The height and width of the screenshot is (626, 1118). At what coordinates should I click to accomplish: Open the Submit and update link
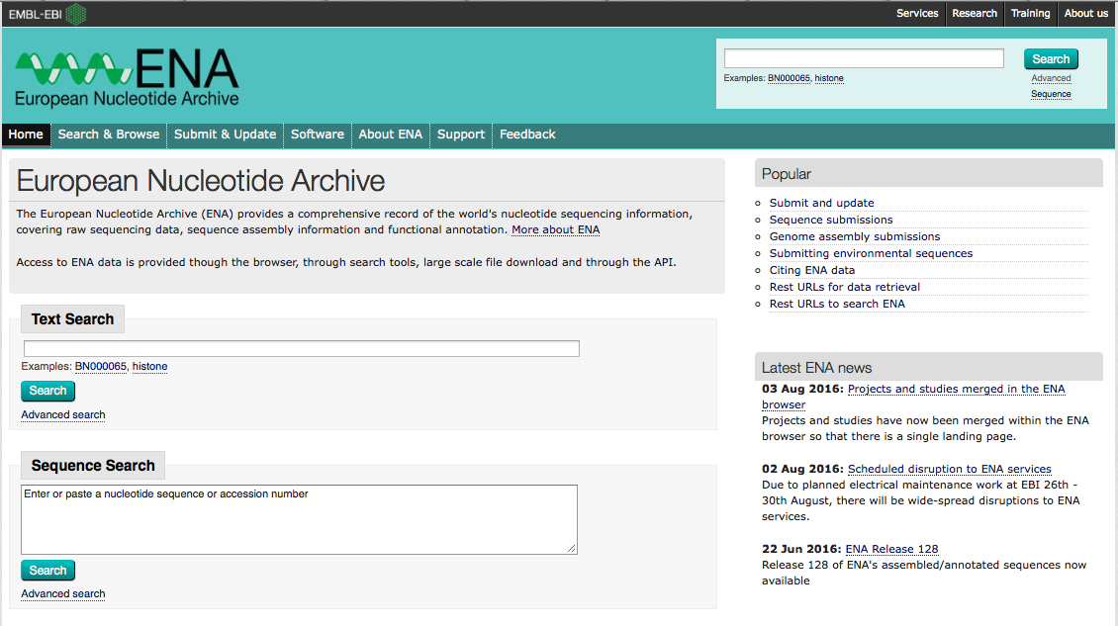click(x=821, y=203)
